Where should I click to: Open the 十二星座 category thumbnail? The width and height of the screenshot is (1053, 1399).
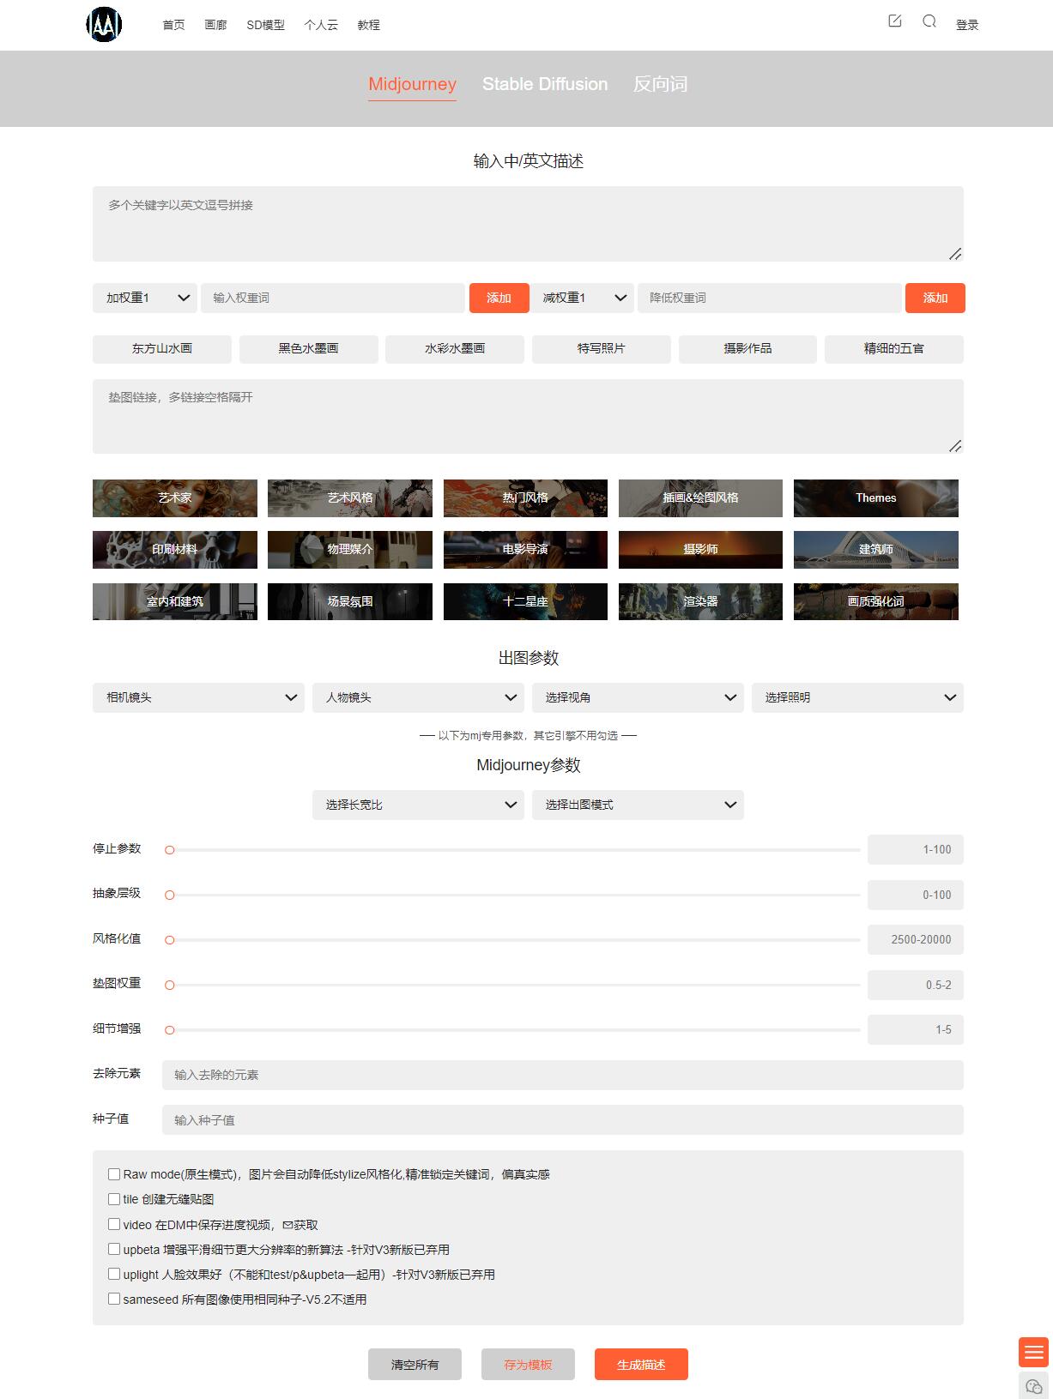[525, 601]
